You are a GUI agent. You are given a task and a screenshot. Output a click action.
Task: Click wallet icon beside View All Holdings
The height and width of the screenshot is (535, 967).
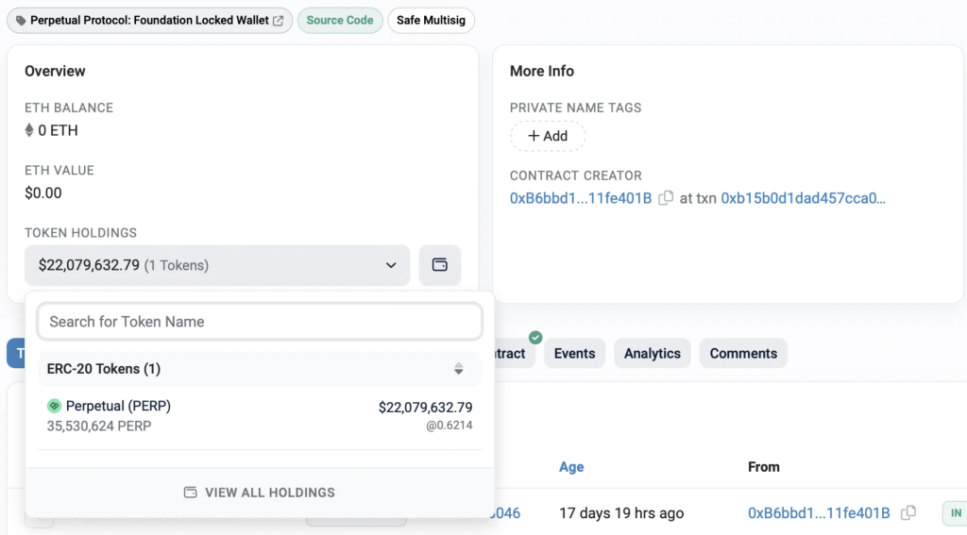[190, 493]
